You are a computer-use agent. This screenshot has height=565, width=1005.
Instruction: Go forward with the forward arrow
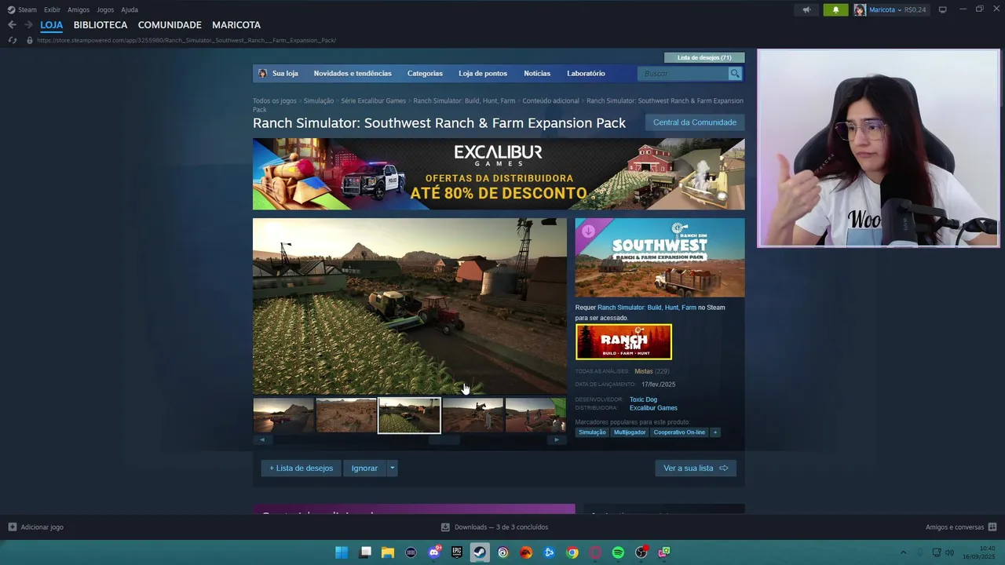(x=28, y=25)
